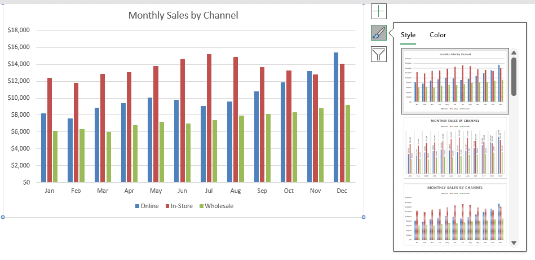
Task: Click the Mar category label
Action: click(x=103, y=191)
